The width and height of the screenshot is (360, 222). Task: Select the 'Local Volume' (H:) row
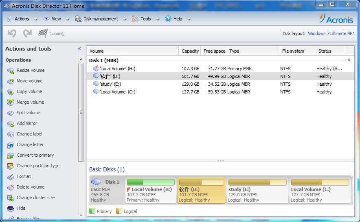(221, 68)
